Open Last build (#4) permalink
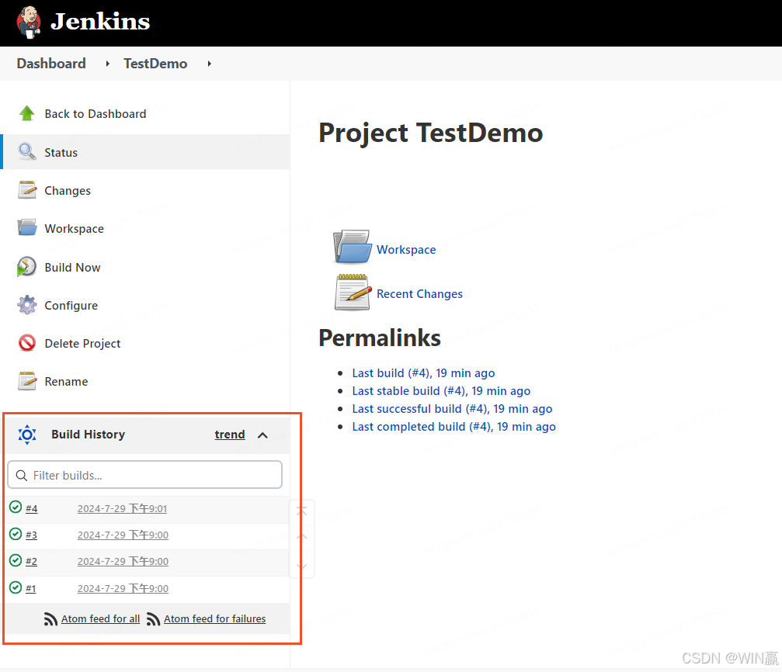Viewport: 782px width, 672px height. coord(423,373)
